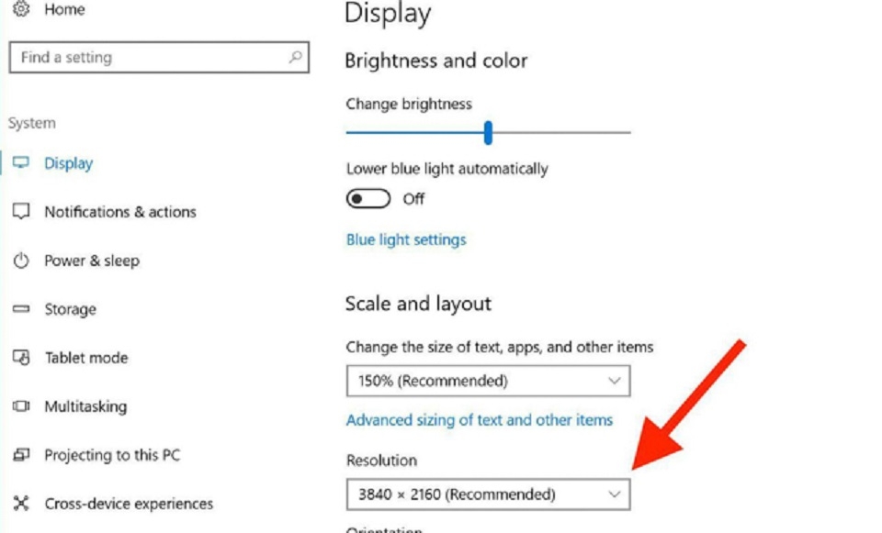882x533 pixels.
Task: Toggle Lower blue light automatically switch
Action: (x=367, y=199)
